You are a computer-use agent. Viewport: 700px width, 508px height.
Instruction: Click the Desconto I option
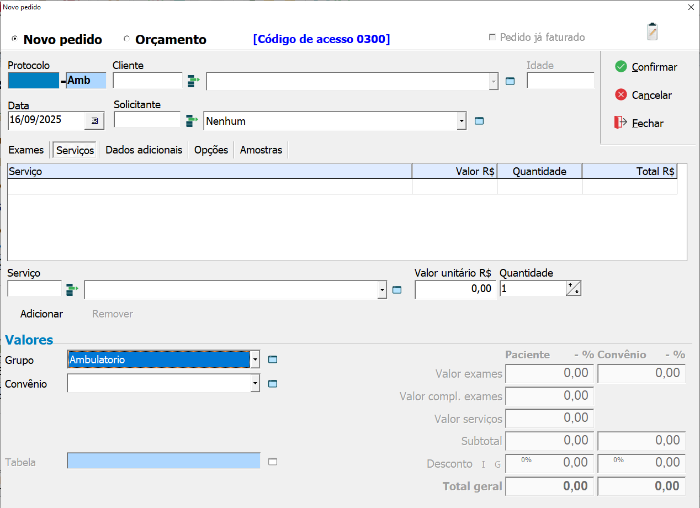(x=484, y=464)
